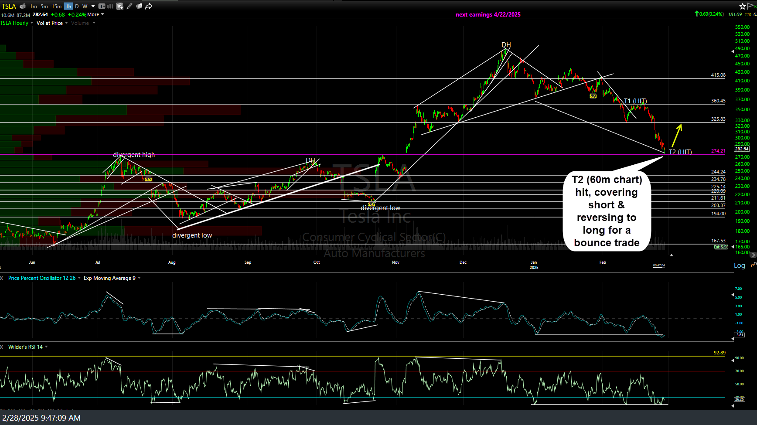Click the volume bars display icon
Screen dimensions: 757x425
pos(109,6)
